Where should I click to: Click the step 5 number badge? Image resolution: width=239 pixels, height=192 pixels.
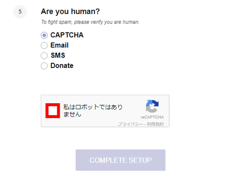(20, 12)
